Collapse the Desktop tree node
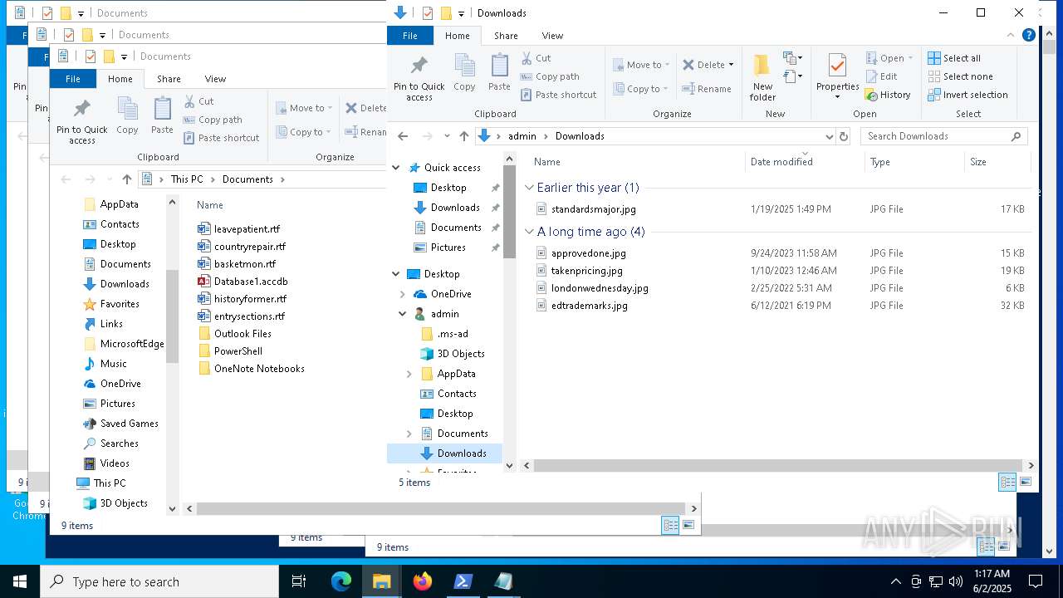Image resolution: width=1063 pixels, height=598 pixels. point(396,274)
